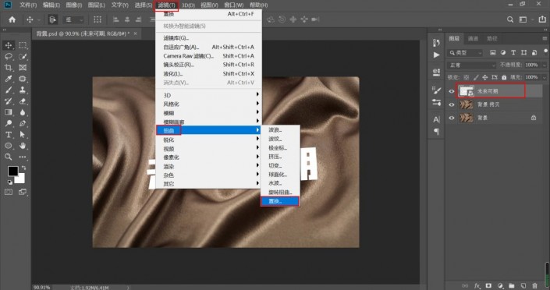The width and height of the screenshot is (550, 290).
Task: Select the Eraser tool
Action: point(23,101)
